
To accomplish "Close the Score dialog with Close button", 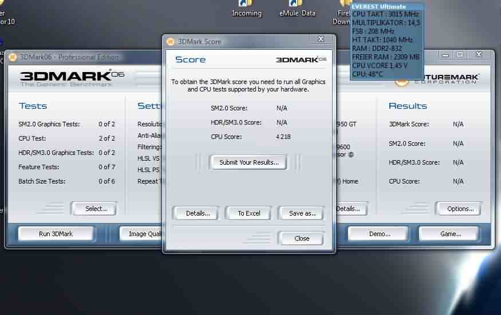I will tap(302, 238).
